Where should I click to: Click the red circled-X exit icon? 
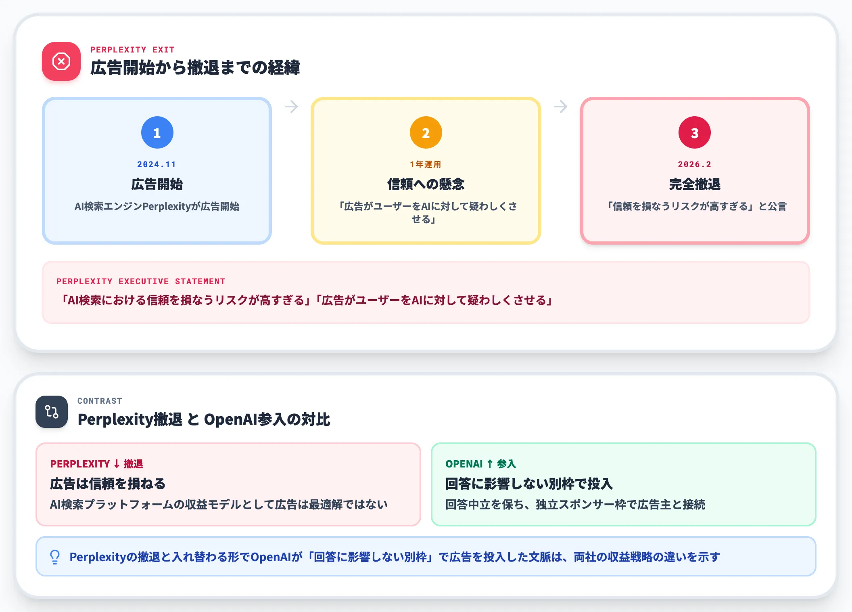pyautogui.click(x=61, y=61)
